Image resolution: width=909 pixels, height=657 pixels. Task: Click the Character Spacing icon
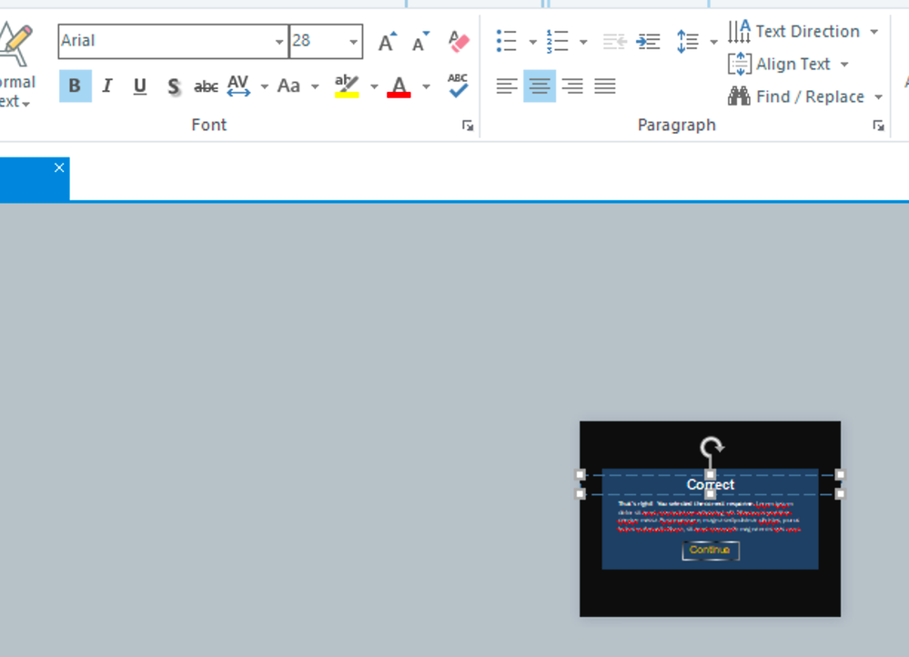pyautogui.click(x=238, y=86)
